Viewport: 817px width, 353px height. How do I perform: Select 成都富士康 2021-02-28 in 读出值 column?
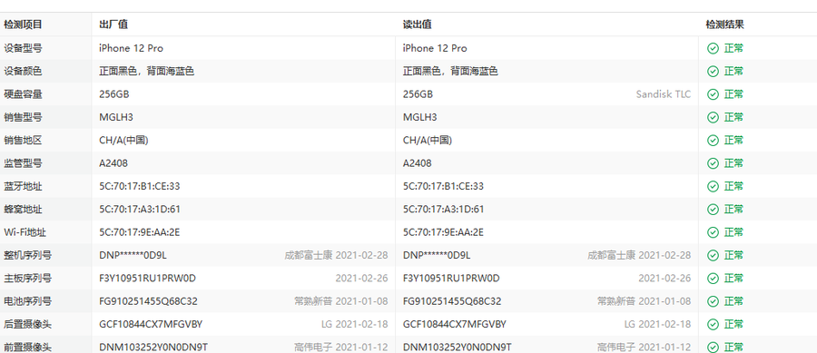point(639,255)
